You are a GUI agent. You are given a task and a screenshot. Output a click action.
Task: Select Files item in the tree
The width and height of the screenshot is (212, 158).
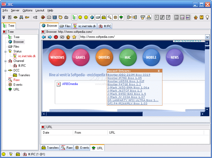pos(16,47)
